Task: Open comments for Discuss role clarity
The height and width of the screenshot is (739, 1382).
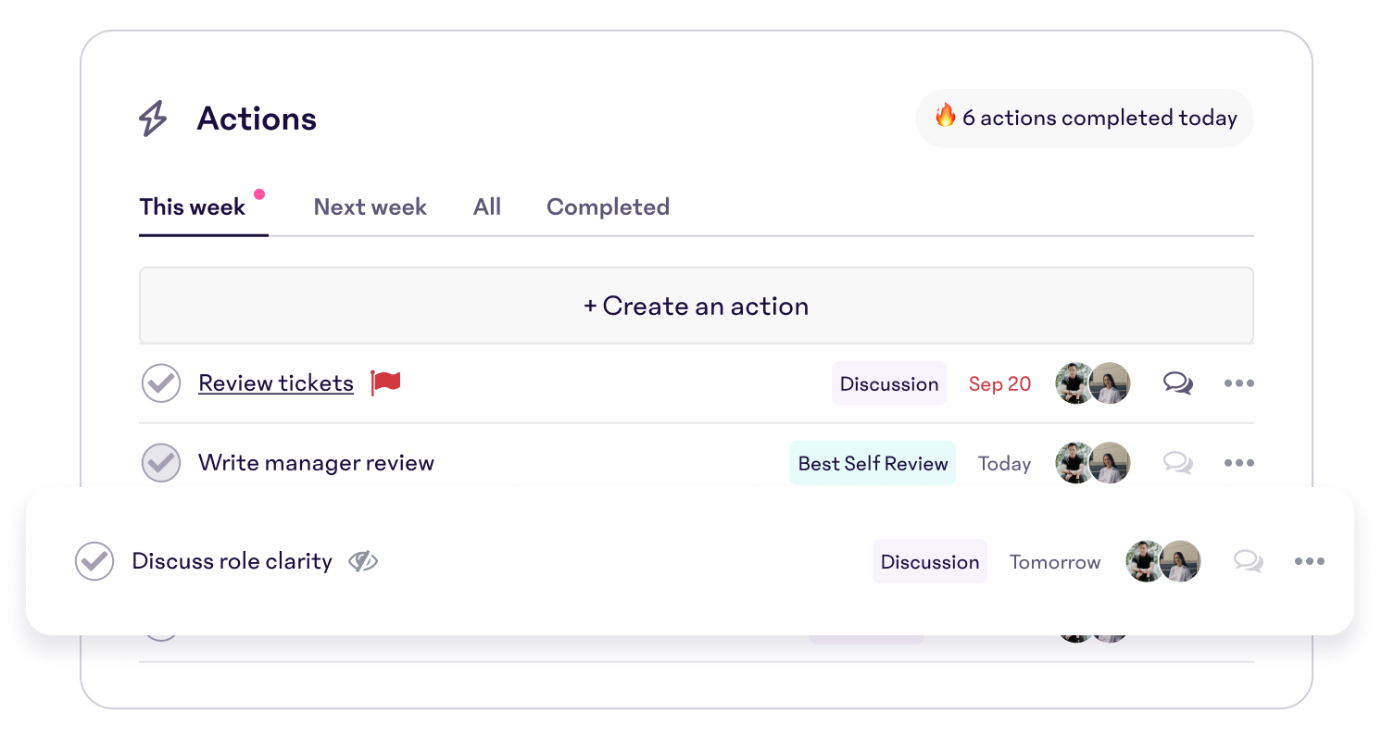Action: pos(1248,561)
